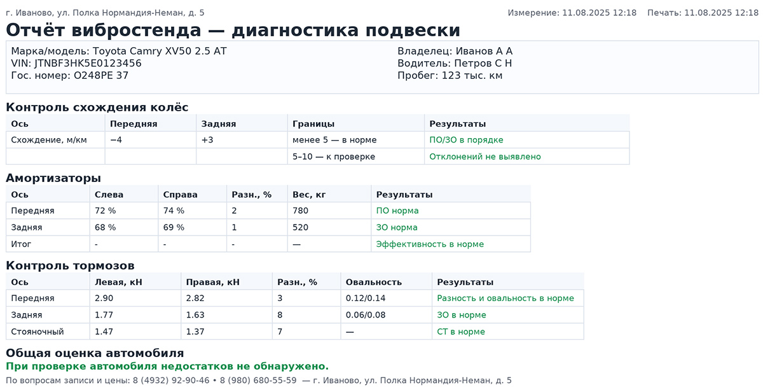Click the 'Границы' column header

tap(313, 124)
